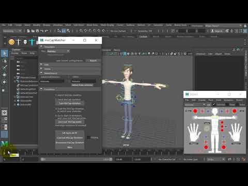Open the No Character Set dropdown

[167, 160]
